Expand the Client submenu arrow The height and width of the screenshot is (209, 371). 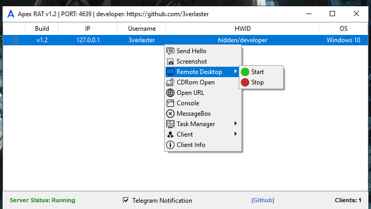(236, 134)
